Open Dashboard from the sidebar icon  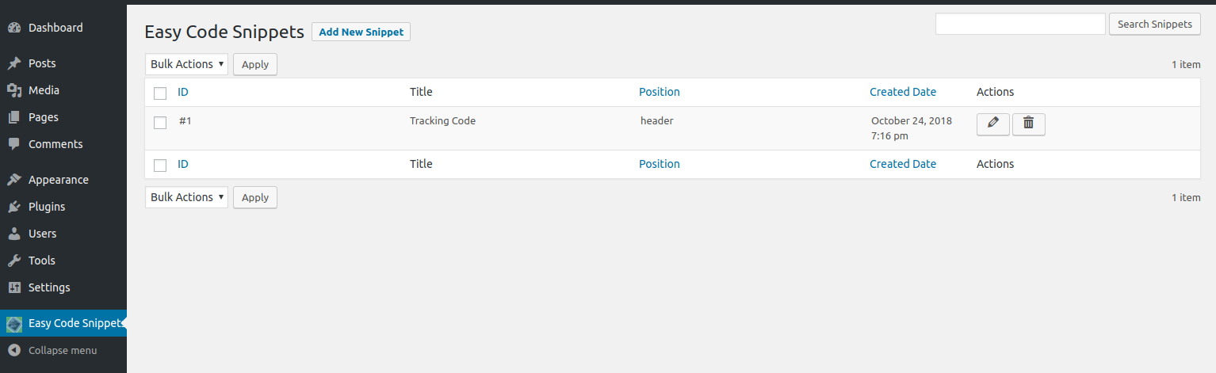14,28
